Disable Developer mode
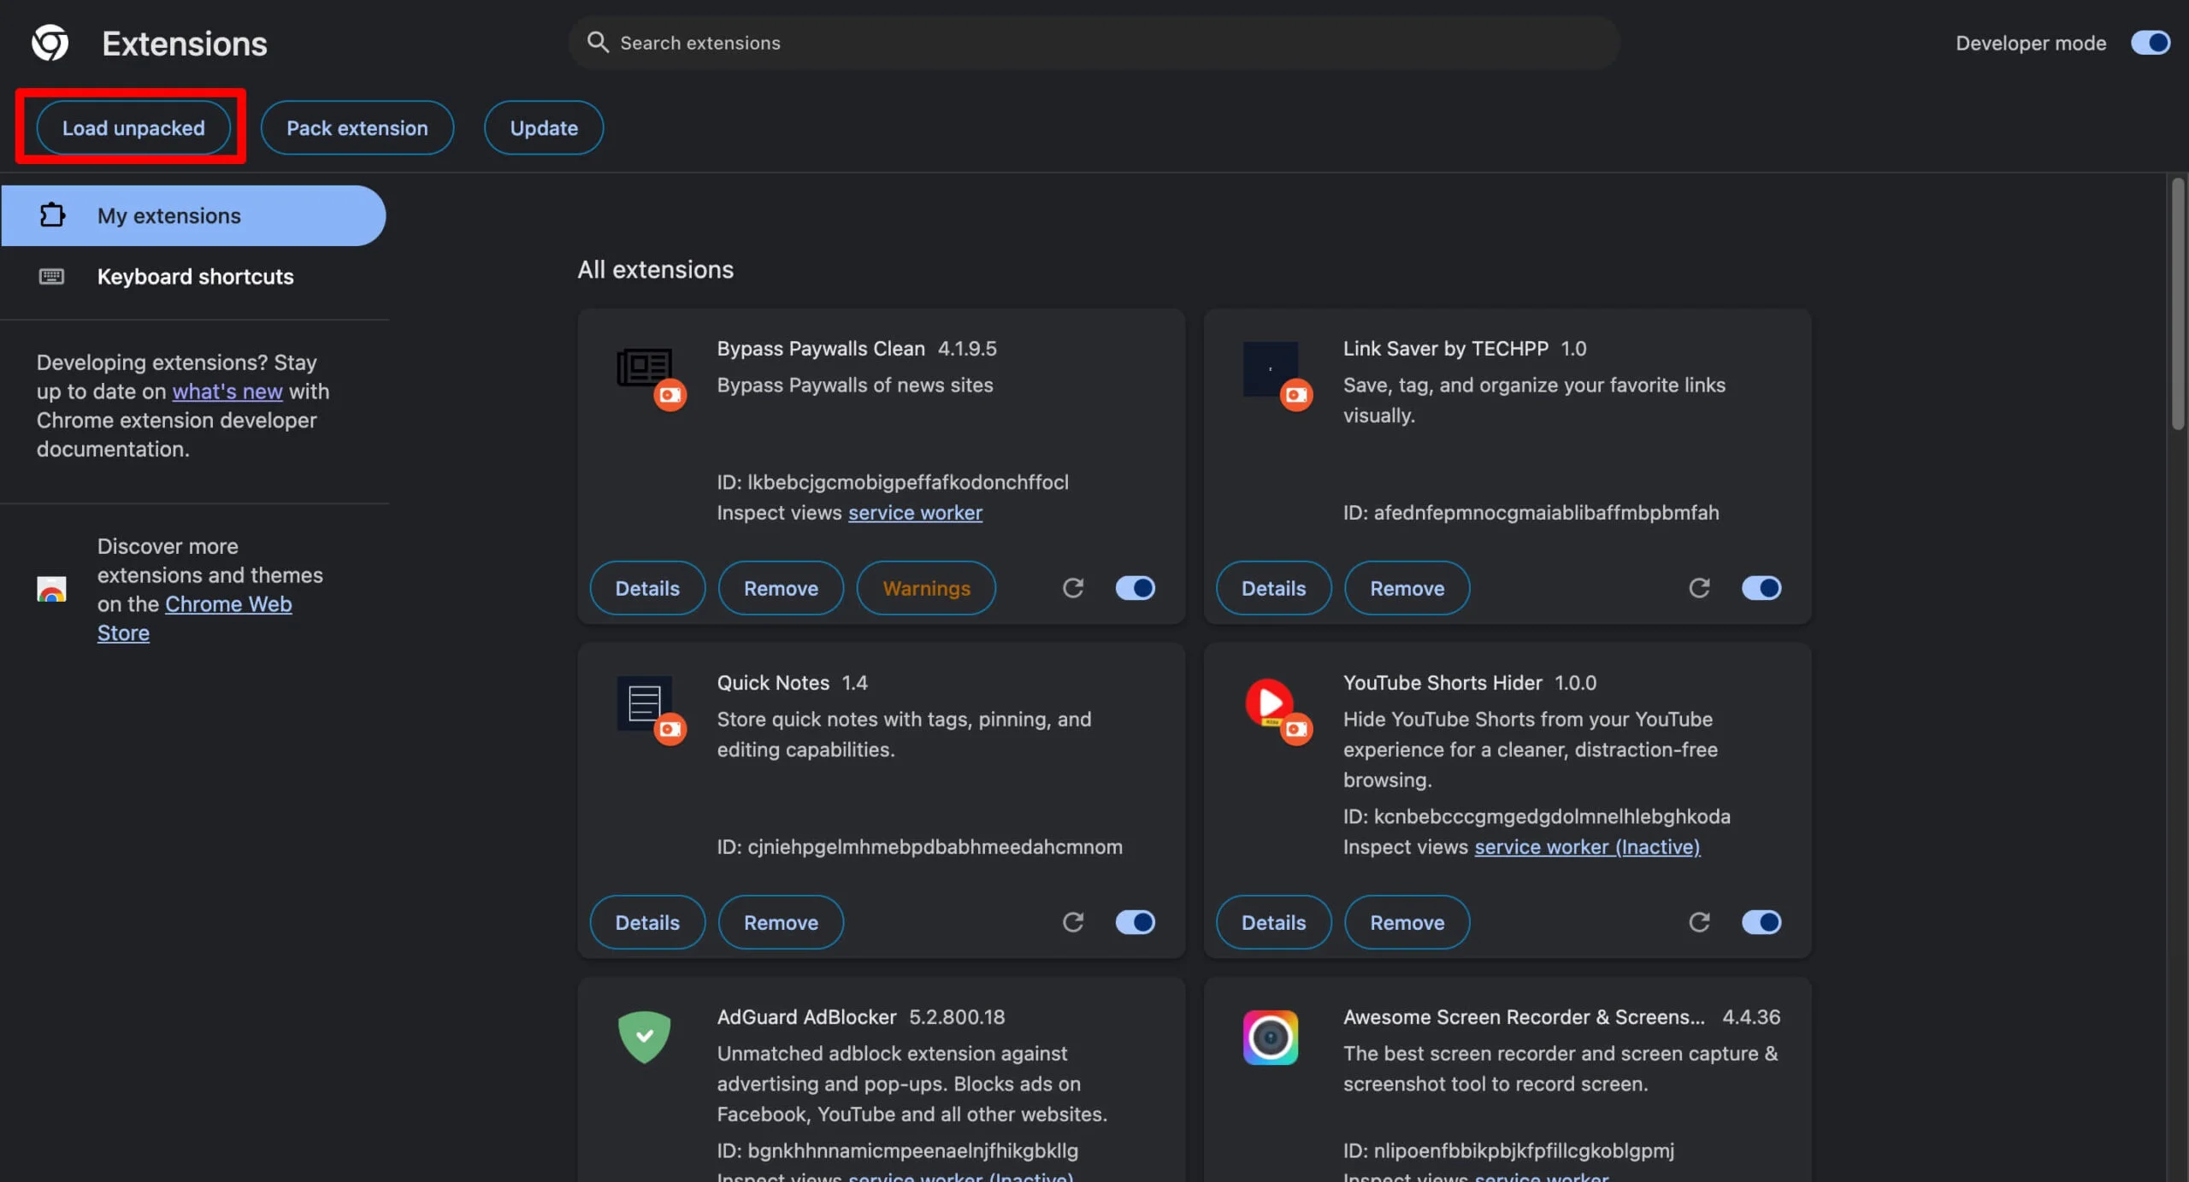This screenshot has width=2189, height=1182. [x=2150, y=42]
